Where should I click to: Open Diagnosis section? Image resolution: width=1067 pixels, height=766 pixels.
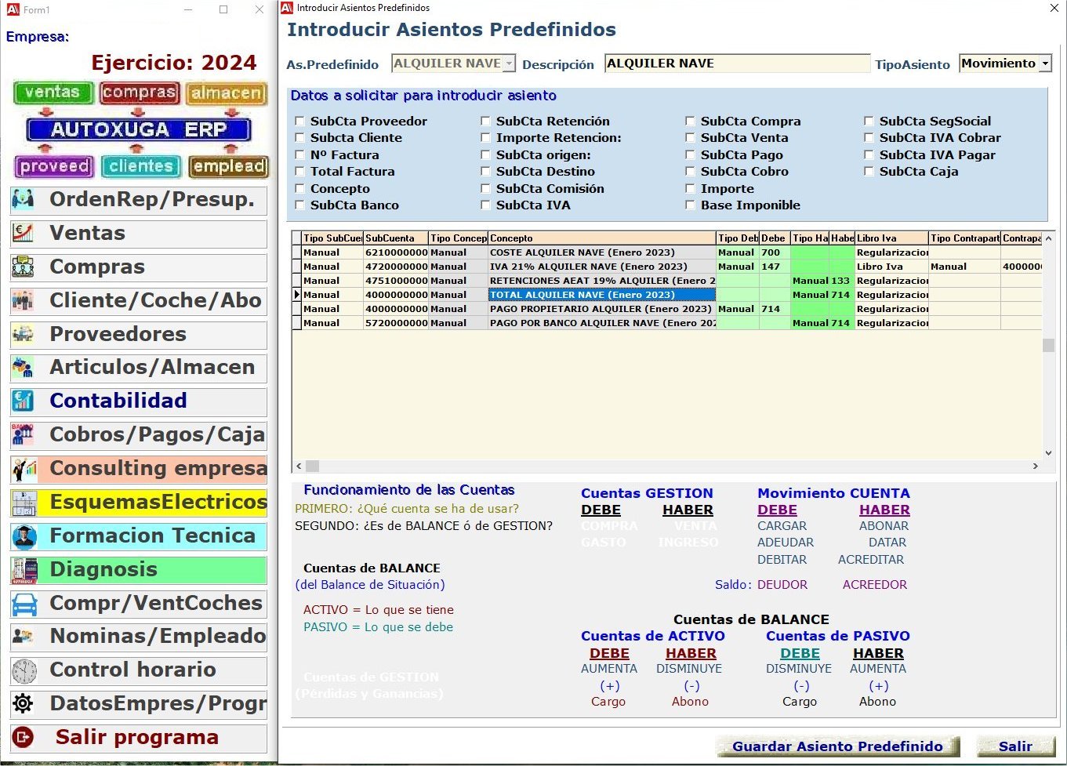pyautogui.click(x=139, y=570)
